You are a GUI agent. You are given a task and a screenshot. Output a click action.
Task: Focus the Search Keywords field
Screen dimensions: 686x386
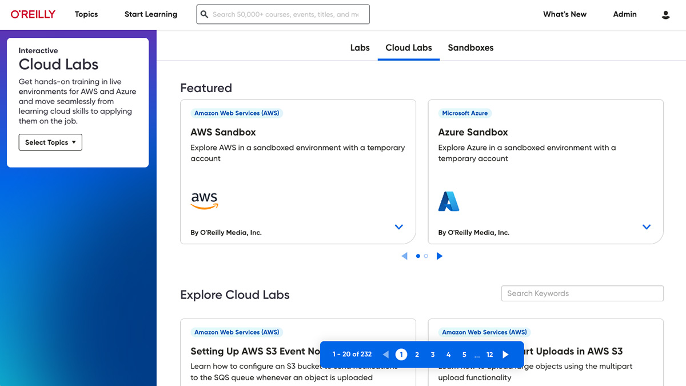point(583,293)
